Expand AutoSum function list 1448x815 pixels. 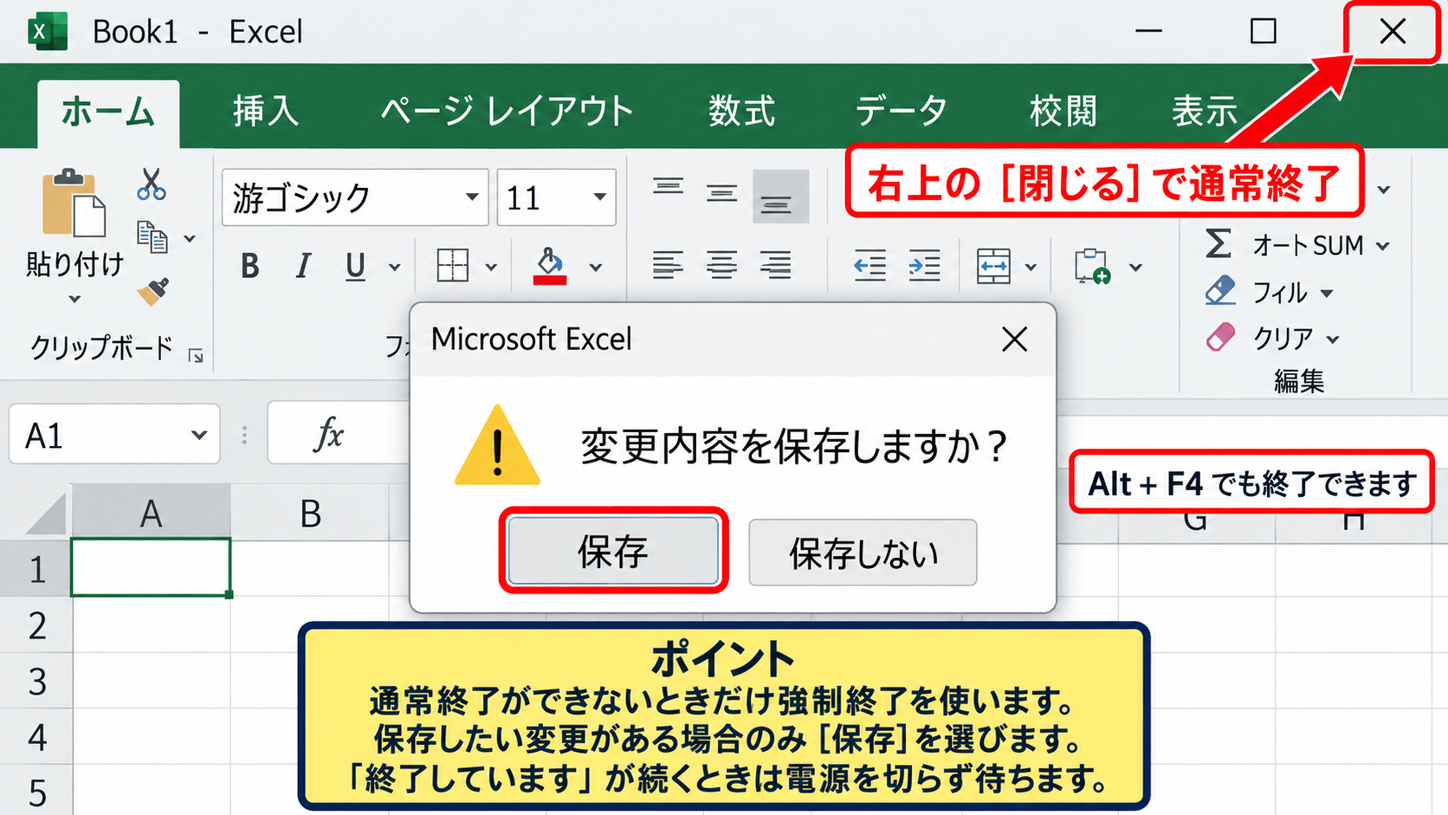[x=1382, y=247]
